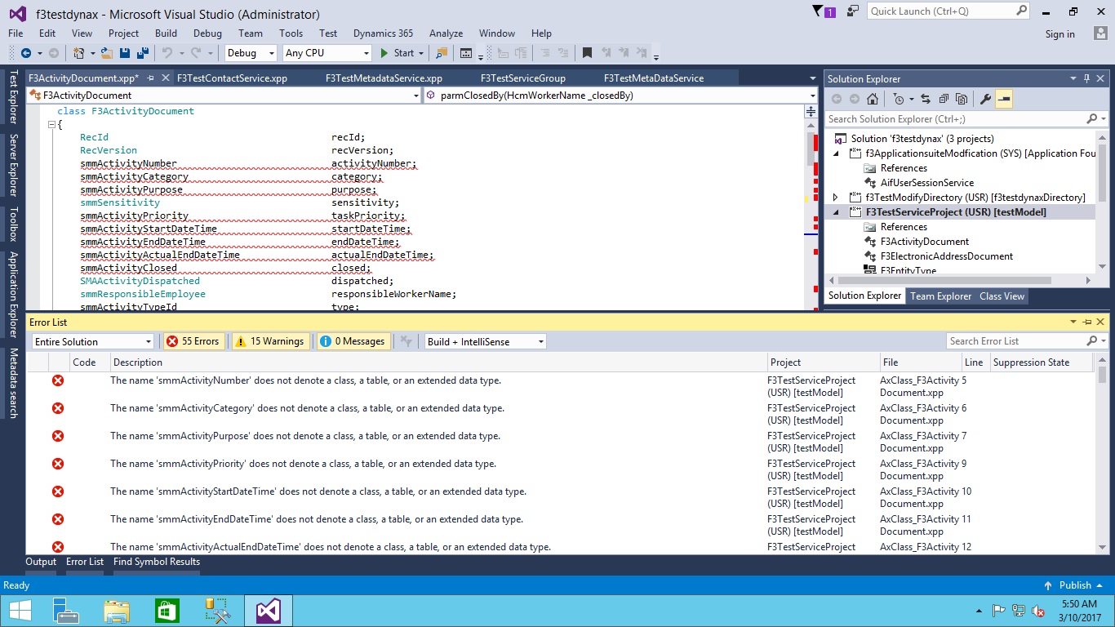Sync Solution Explorer with active document
The image size is (1115, 627).
pyautogui.click(x=926, y=99)
